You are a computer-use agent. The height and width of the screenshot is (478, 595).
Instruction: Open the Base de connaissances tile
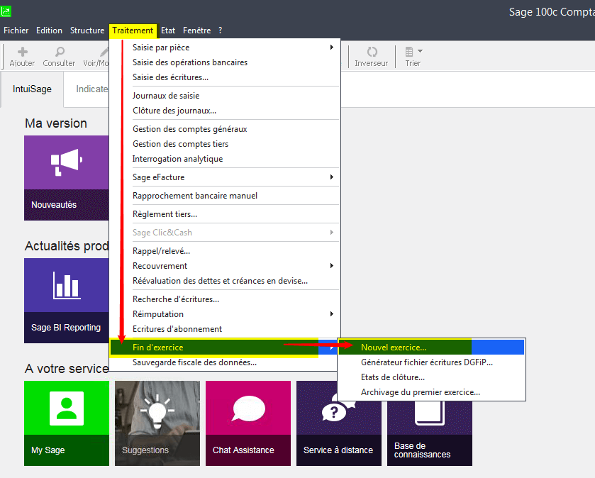tap(429, 423)
